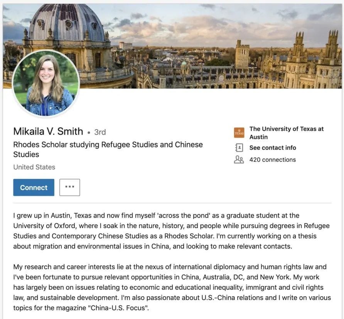Click the Oxford skyline cover banner
The width and height of the screenshot is (344, 319).
(211, 46)
